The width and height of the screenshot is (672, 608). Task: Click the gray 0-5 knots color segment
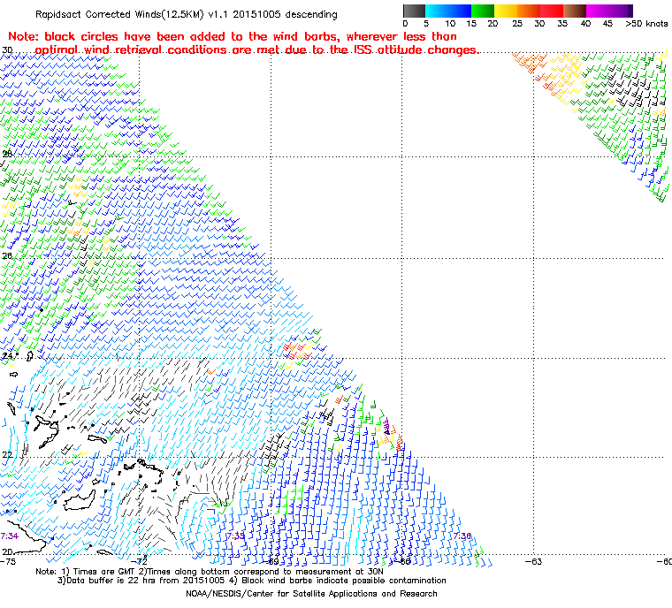pos(415,11)
